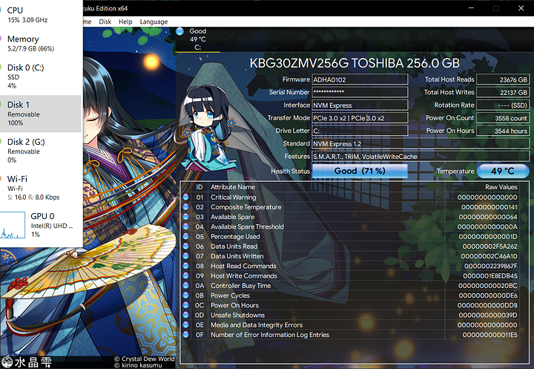The image size is (534, 369).
Task: Click the Total Host Reads value 23676 GB
Action: tap(503, 79)
